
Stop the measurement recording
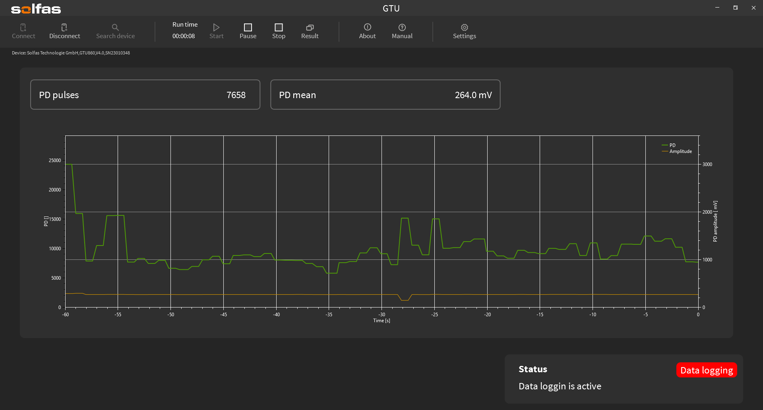(x=279, y=31)
